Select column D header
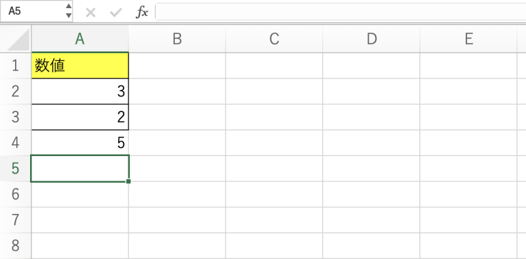526x259 pixels. [x=372, y=39]
